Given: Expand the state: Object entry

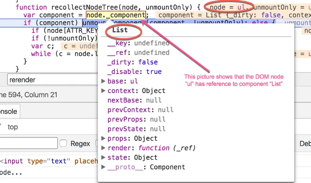Looking at the screenshot, I should point(103,157).
